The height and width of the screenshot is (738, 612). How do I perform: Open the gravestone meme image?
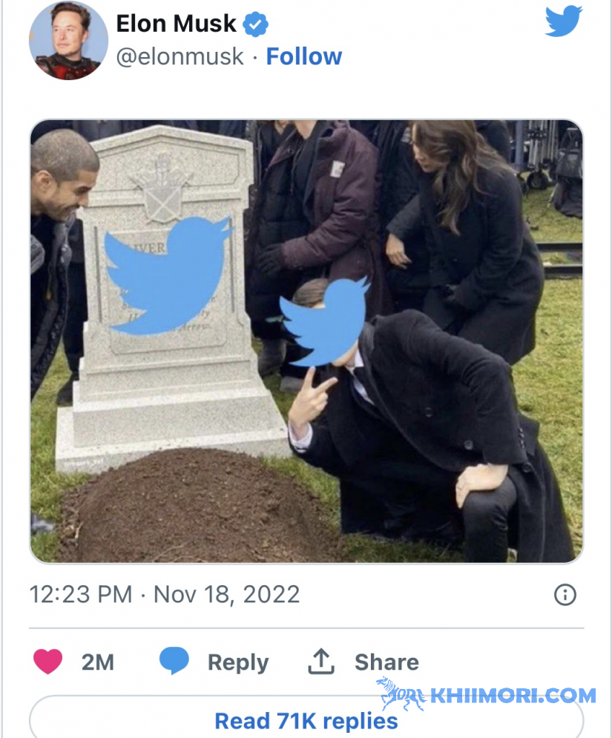[306, 341]
